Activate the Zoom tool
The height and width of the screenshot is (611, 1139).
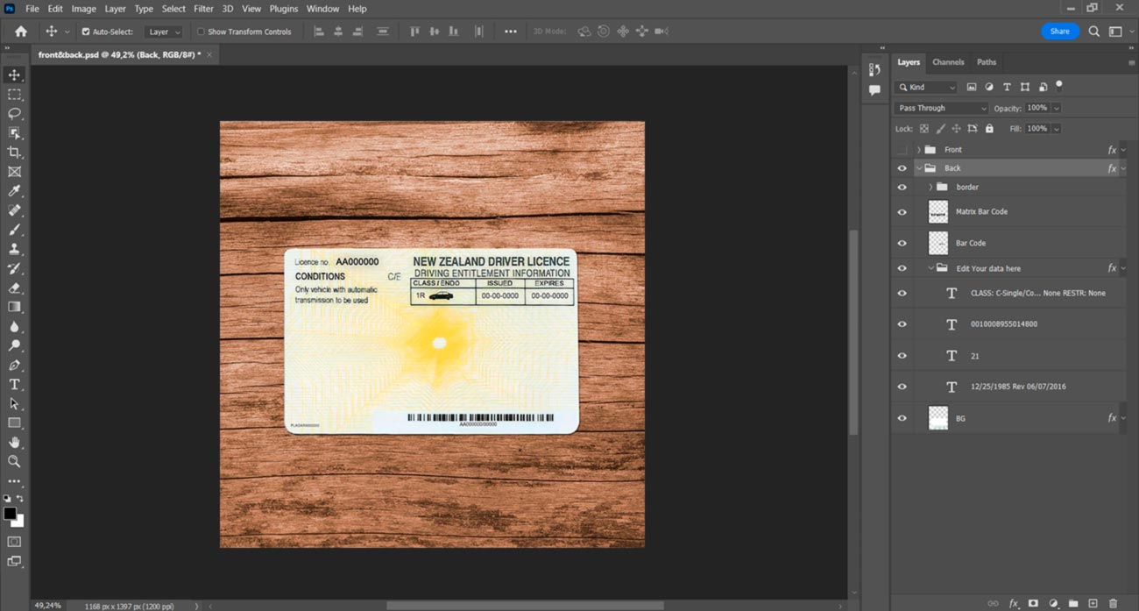tap(15, 461)
